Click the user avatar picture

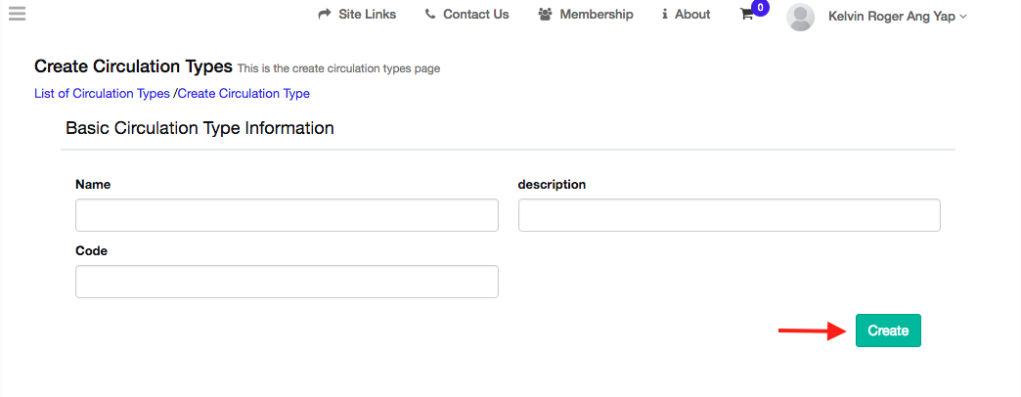800,17
